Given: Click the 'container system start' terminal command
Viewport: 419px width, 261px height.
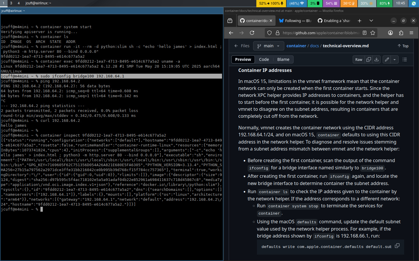Looking at the screenshot, I should point(66,27).
